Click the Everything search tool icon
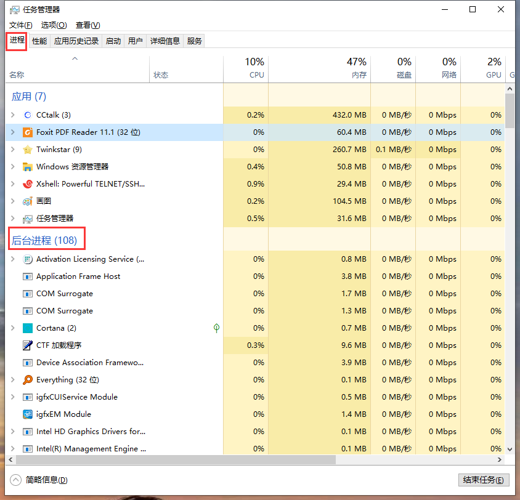520x500 pixels. (x=27, y=379)
